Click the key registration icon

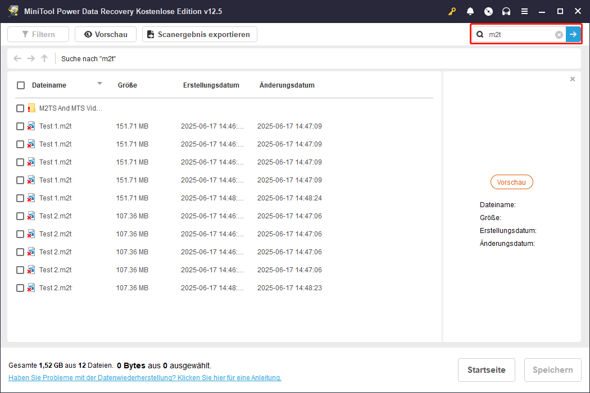click(x=452, y=11)
